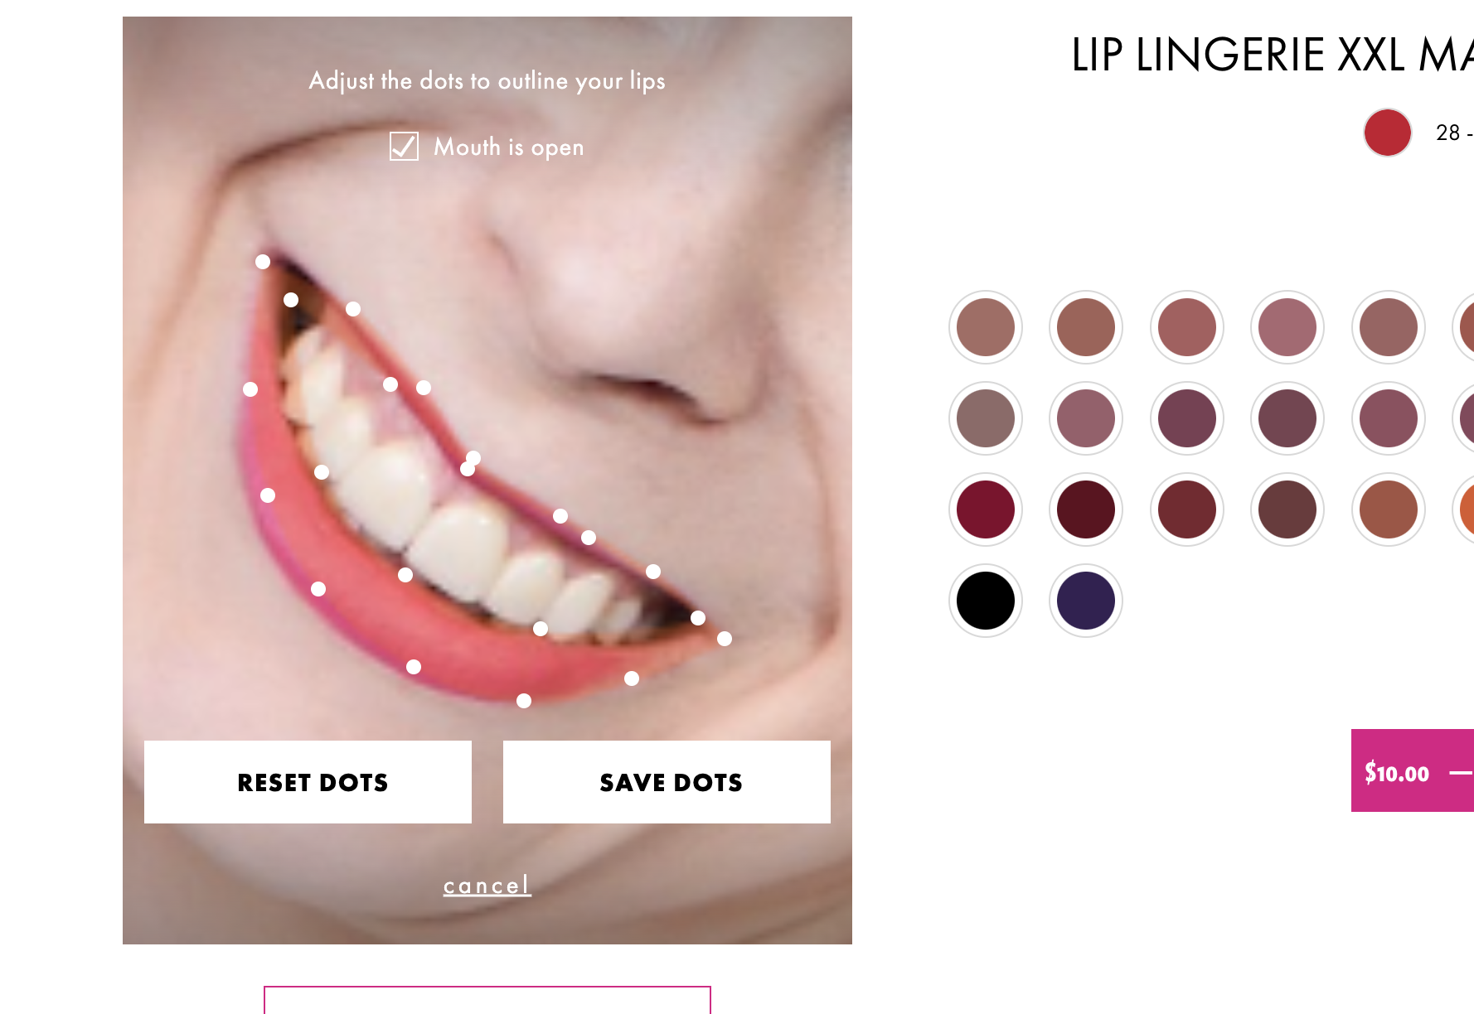Click the left mouth corner outline dot
Image resolution: width=1474 pixels, height=1014 pixels.
pos(263,262)
